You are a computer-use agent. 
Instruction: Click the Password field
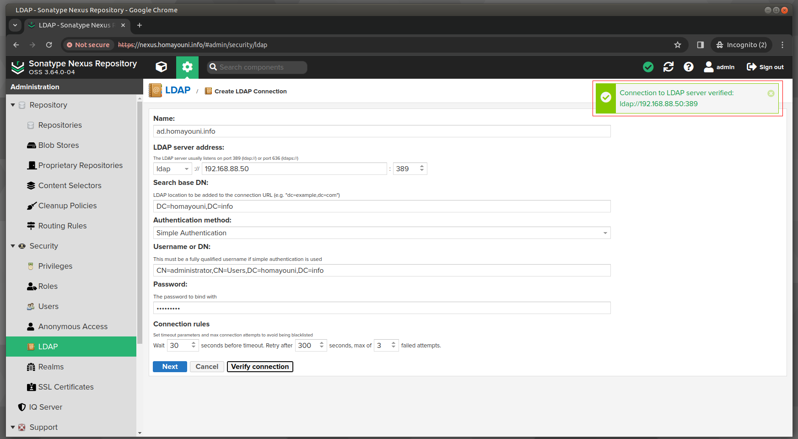click(382, 308)
